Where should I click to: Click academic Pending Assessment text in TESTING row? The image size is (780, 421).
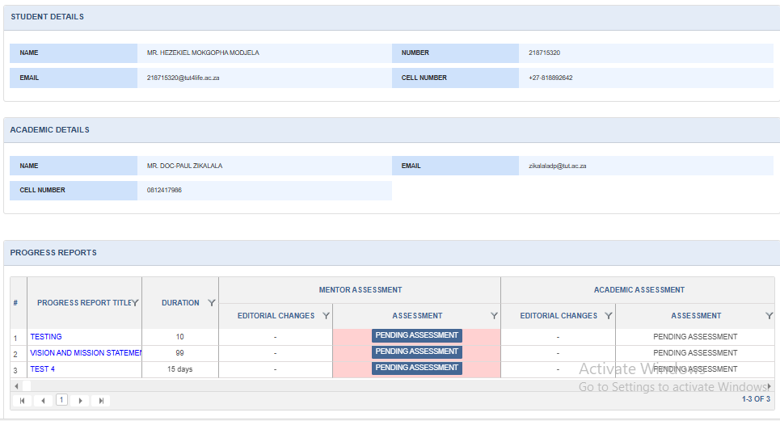tap(695, 336)
